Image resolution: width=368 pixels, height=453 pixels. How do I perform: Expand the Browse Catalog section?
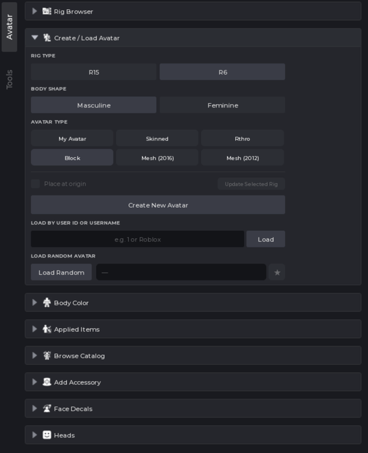[x=35, y=355]
